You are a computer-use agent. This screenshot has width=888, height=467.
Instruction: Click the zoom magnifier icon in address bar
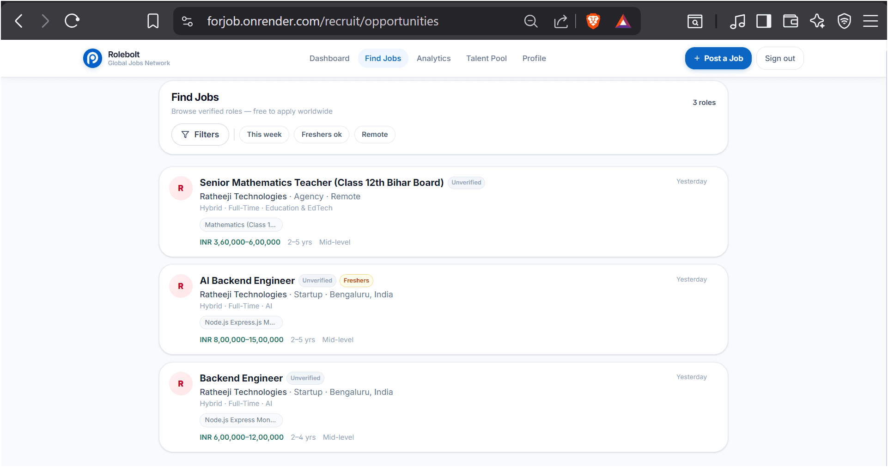(530, 21)
